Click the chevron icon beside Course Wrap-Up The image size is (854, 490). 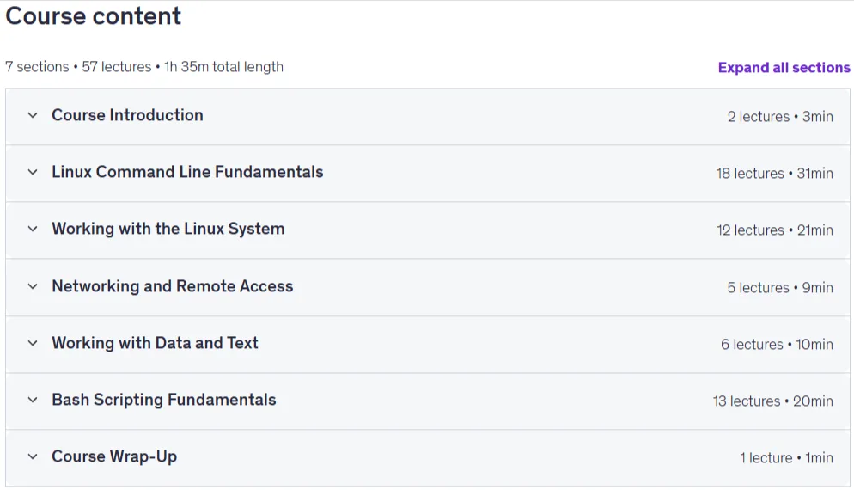coord(33,456)
